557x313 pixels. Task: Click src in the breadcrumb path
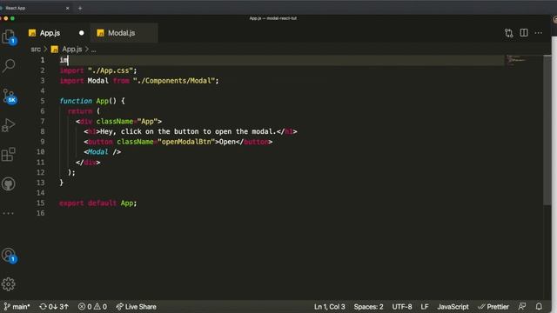(x=36, y=50)
